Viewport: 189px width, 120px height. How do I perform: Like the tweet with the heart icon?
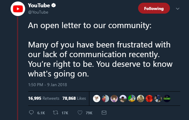(80, 113)
